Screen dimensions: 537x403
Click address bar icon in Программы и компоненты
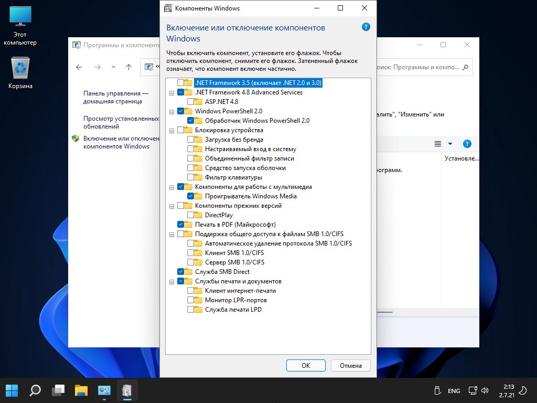148,67
